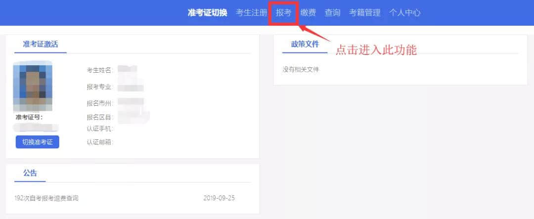Screen dimensions: 534x219
Task: Click the 报名市州 field value
Action: point(131,101)
